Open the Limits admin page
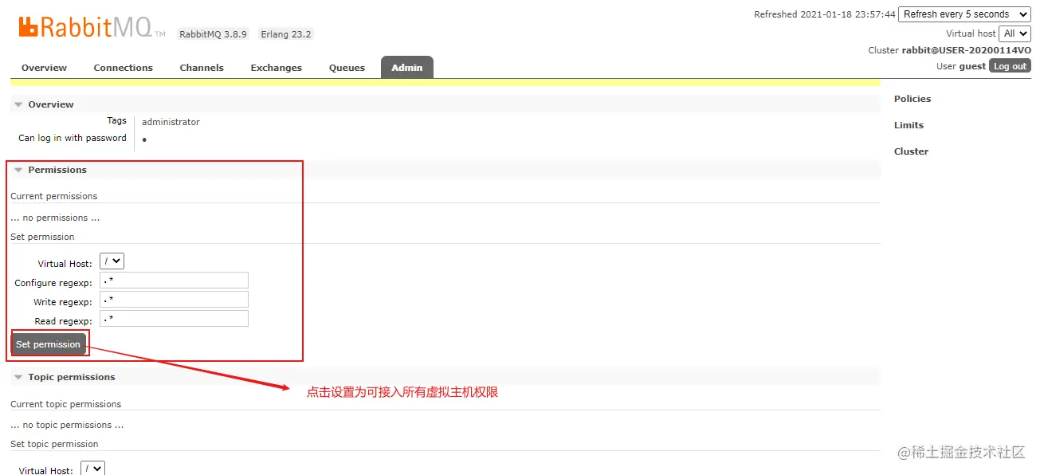1040x475 pixels. coord(909,125)
